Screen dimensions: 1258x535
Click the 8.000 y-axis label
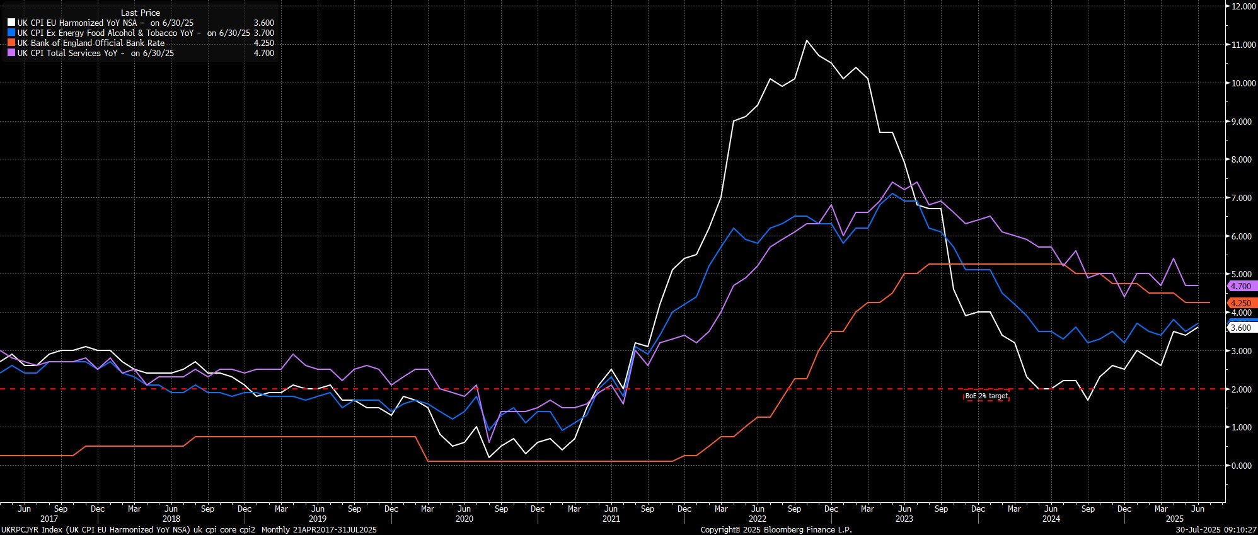click(1241, 160)
